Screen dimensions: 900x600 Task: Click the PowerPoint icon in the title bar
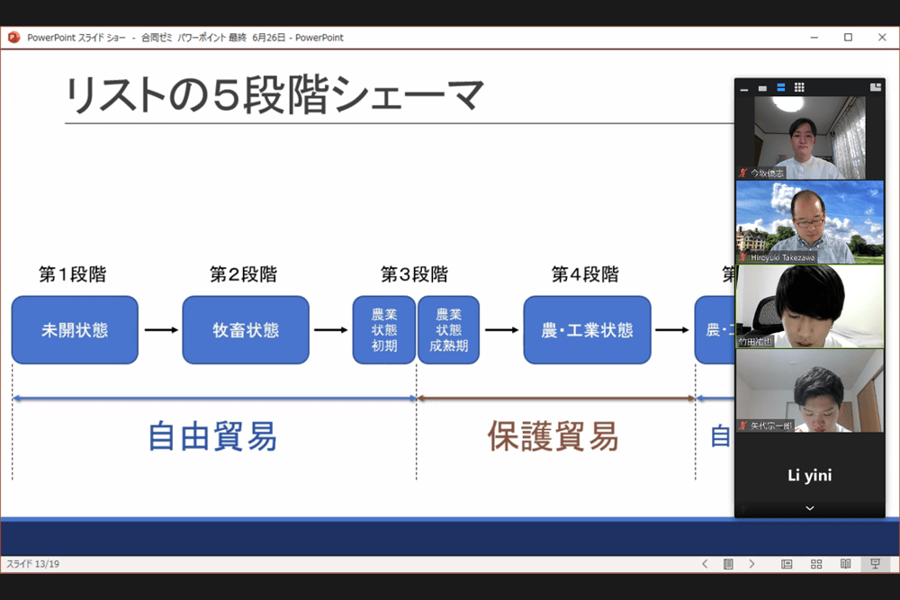14,38
